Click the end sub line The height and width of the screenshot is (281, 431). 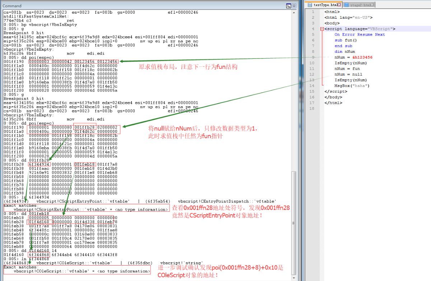click(343, 46)
